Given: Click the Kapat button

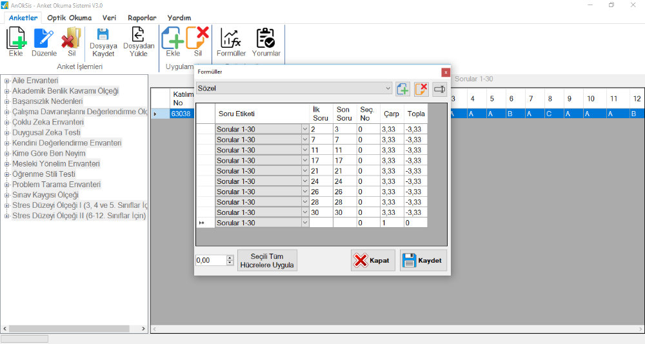Looking at the screenshot, I should click(x=373, y=260).
